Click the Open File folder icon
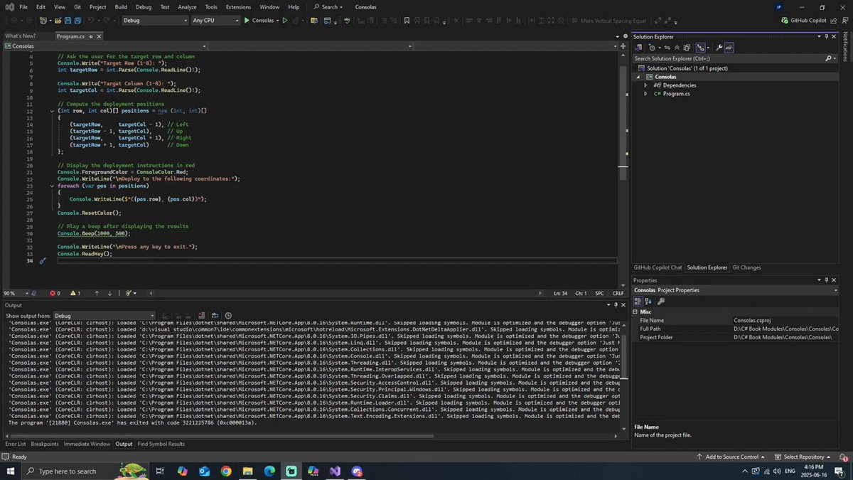This screenshot has width=853, height=480. [x=58, y=21]
